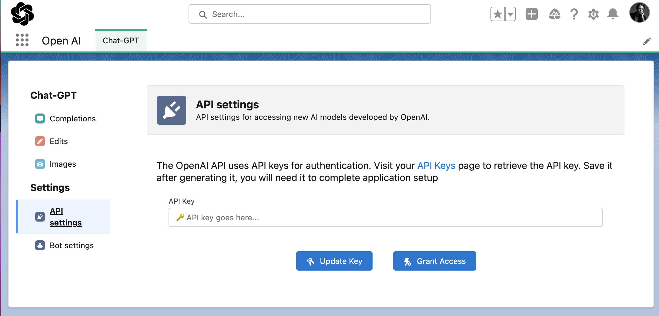Click the magnifier icon in the search box
Image resolution: width=659 pixels, height=316 pixels.
click(x=203, y=15)
